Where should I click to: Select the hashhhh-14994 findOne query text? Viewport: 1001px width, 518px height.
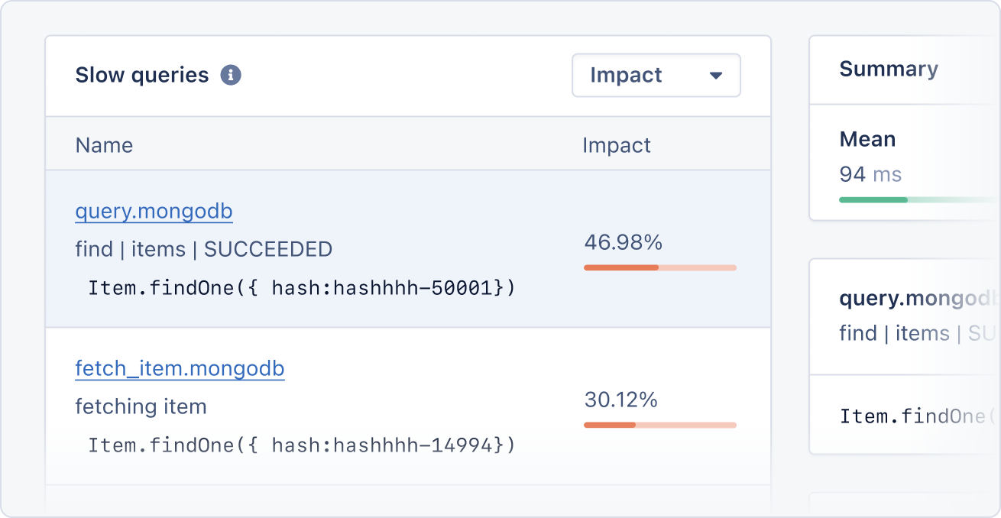pos(302,445)
